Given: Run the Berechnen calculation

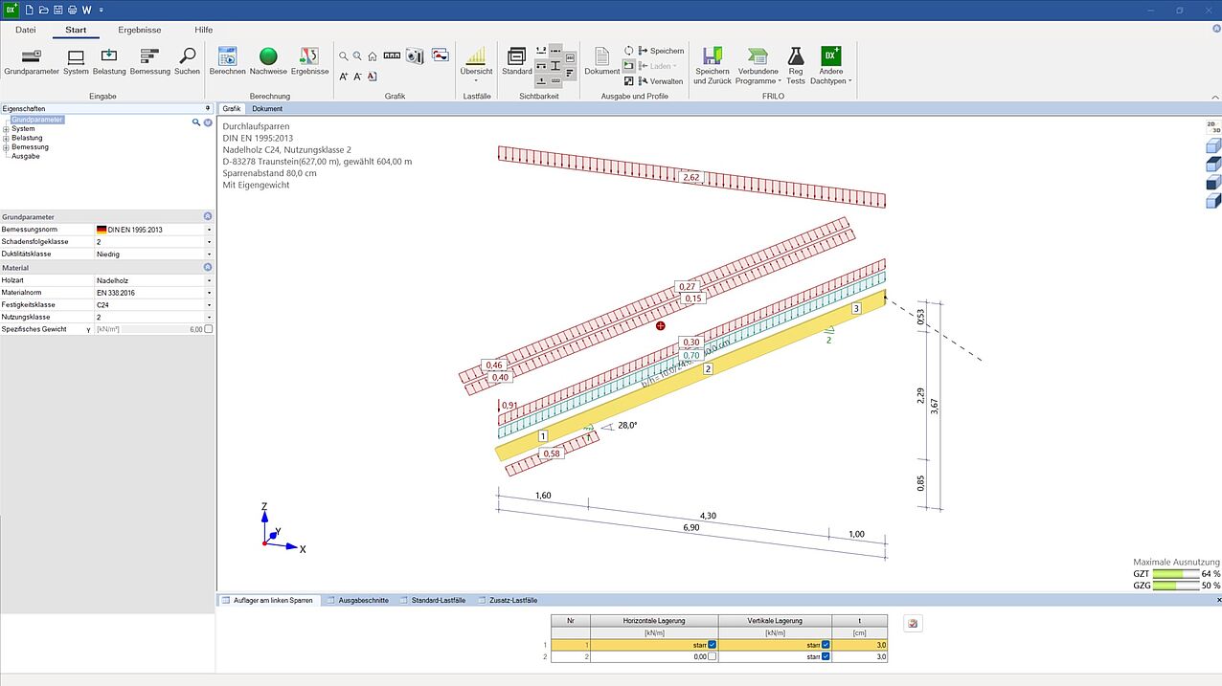Looking at the screenshot, I should [x=228, y=61].
